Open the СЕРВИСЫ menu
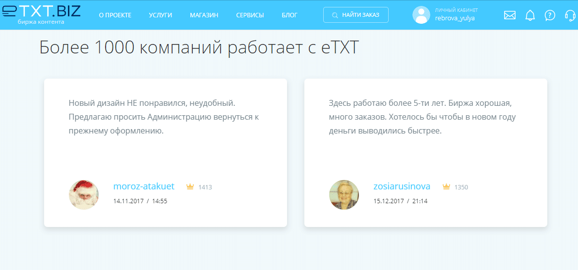The image size is (578, 270). pos(250,15)
